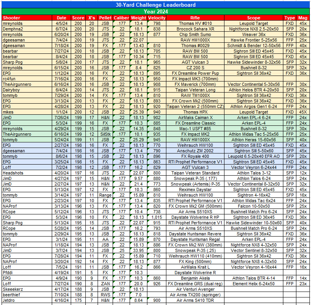Select Daystate Huntsman Revere rifle cell
The image size is (311, 305).
[x=195, y=234]
